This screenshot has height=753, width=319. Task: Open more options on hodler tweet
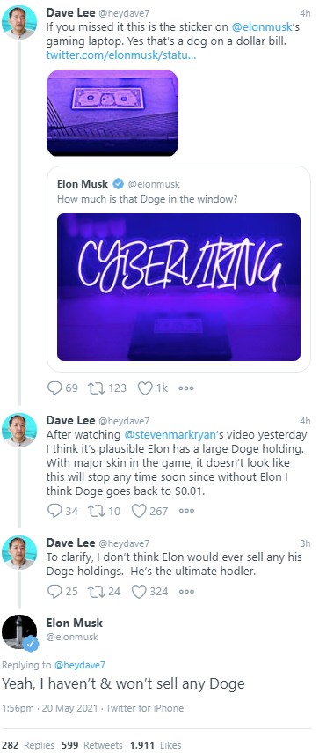186,591
